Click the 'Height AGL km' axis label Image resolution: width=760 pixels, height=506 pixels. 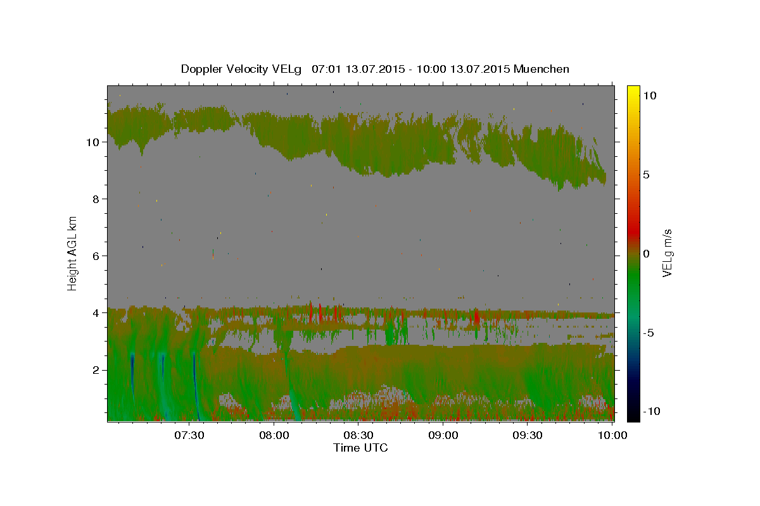73,253
